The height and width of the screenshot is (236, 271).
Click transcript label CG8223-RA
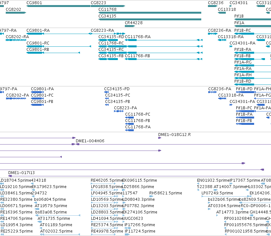[x=102, y=30]
